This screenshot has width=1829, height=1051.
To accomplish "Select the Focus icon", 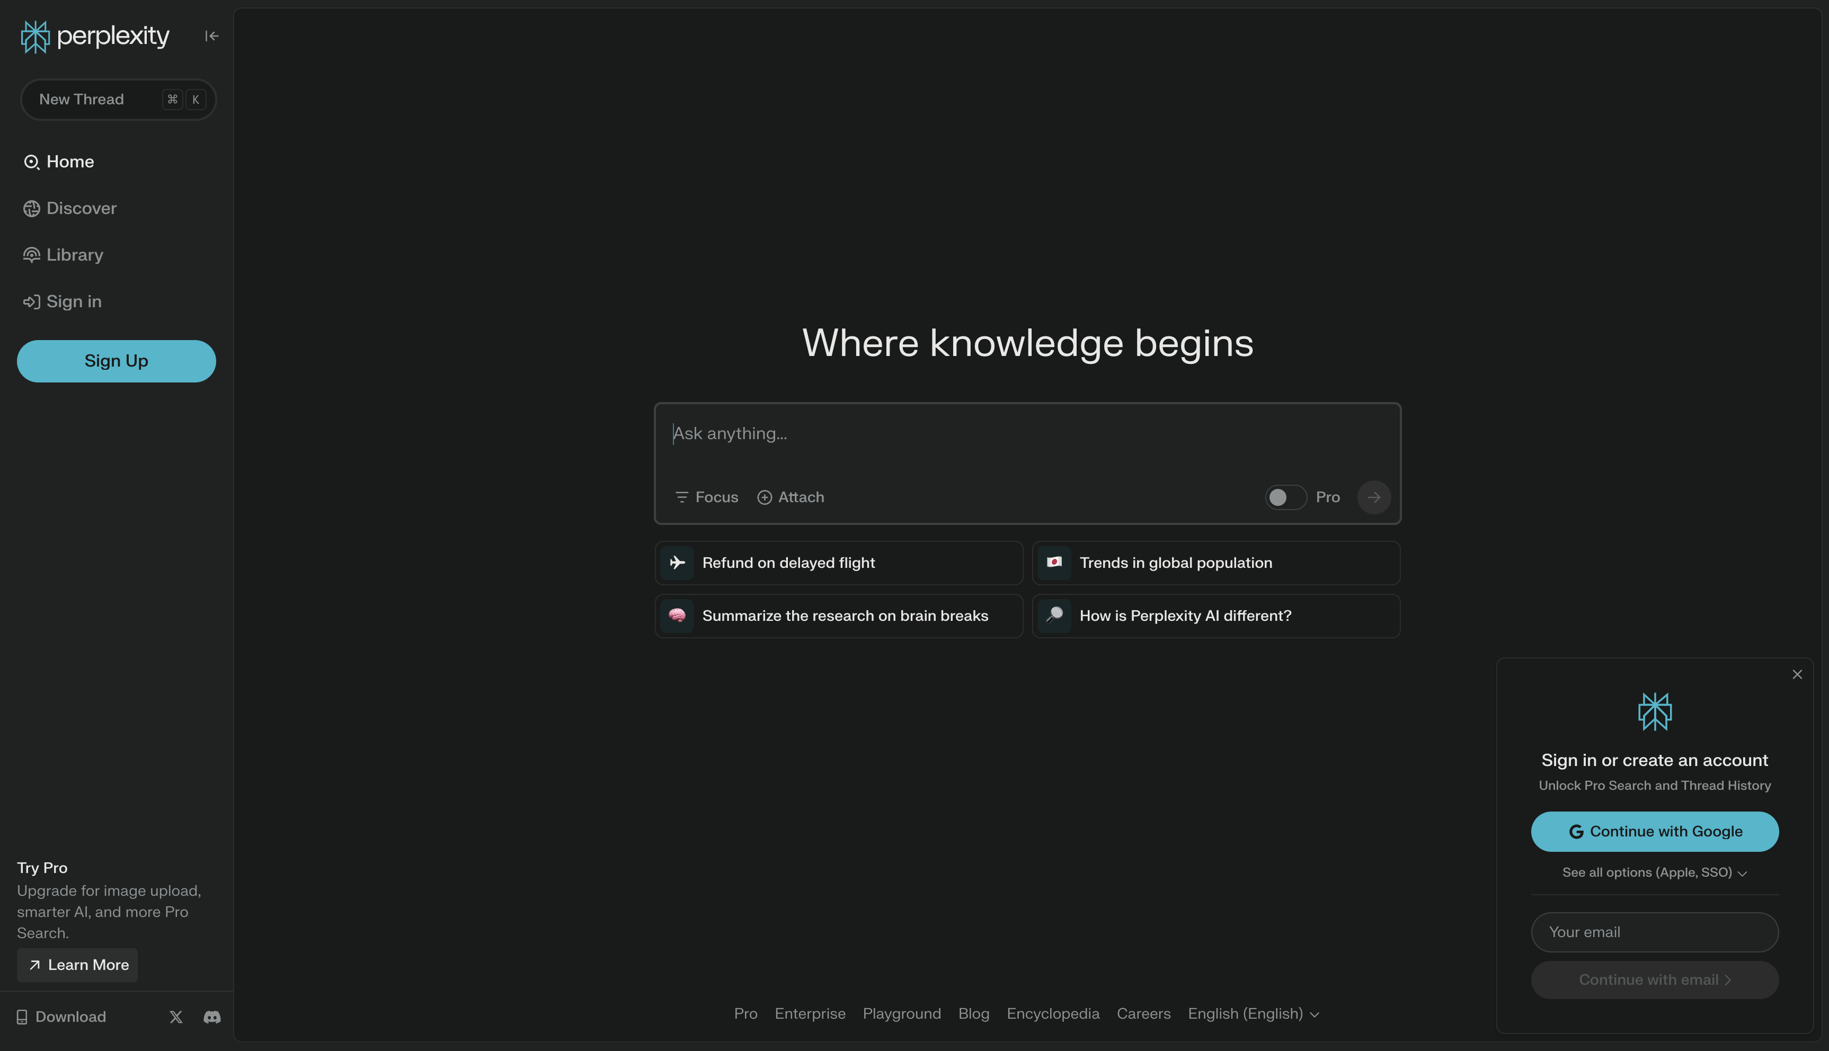I will pos(682,497).
